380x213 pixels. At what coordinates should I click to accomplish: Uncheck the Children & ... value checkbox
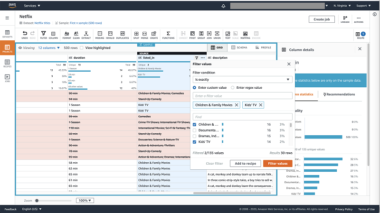click(194, 125)
